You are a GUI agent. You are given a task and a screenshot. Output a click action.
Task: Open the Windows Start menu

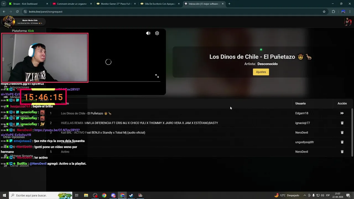4,195
